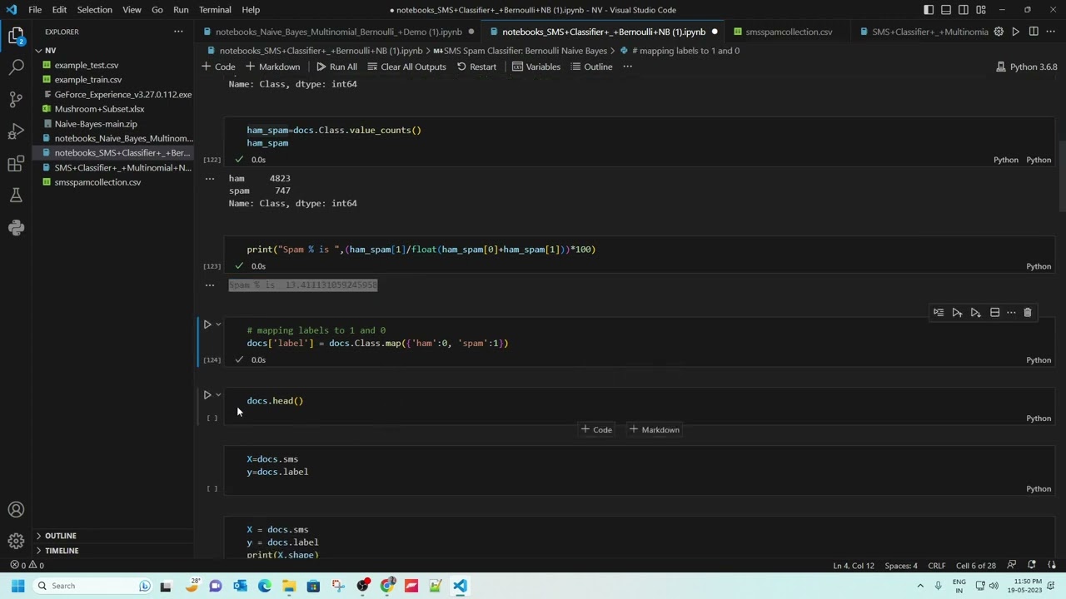Open notebook toolbar overflow ellipsis after Outline

click(x=628, y=67)
